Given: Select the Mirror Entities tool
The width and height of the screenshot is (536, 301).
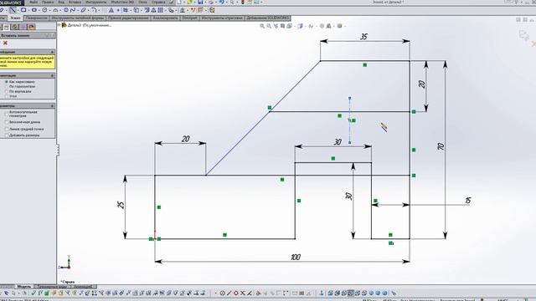Looking at the screenshot, I should coord(153,10).
